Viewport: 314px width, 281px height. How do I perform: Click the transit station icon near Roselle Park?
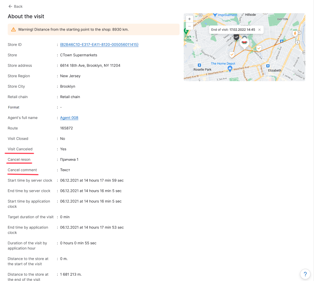tap(199, 65)
